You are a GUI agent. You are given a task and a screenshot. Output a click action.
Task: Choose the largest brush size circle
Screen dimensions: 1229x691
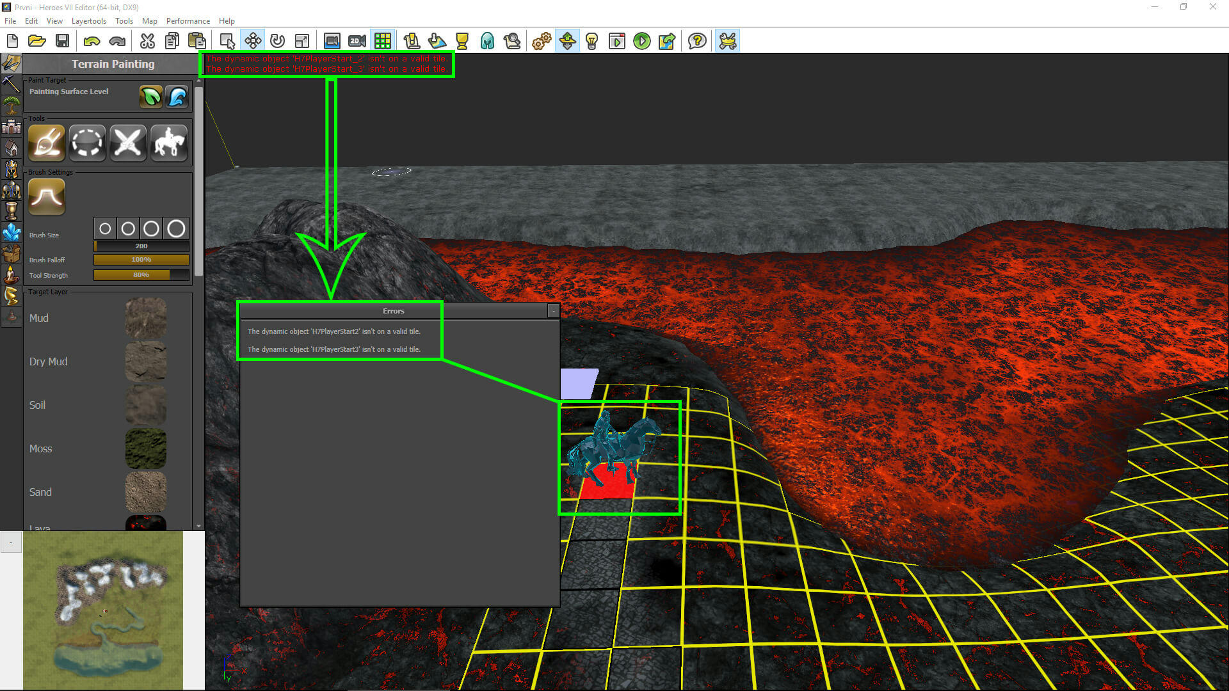(176, 228)
